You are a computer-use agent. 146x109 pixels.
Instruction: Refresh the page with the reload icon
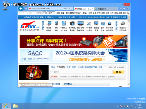[72, 9]
